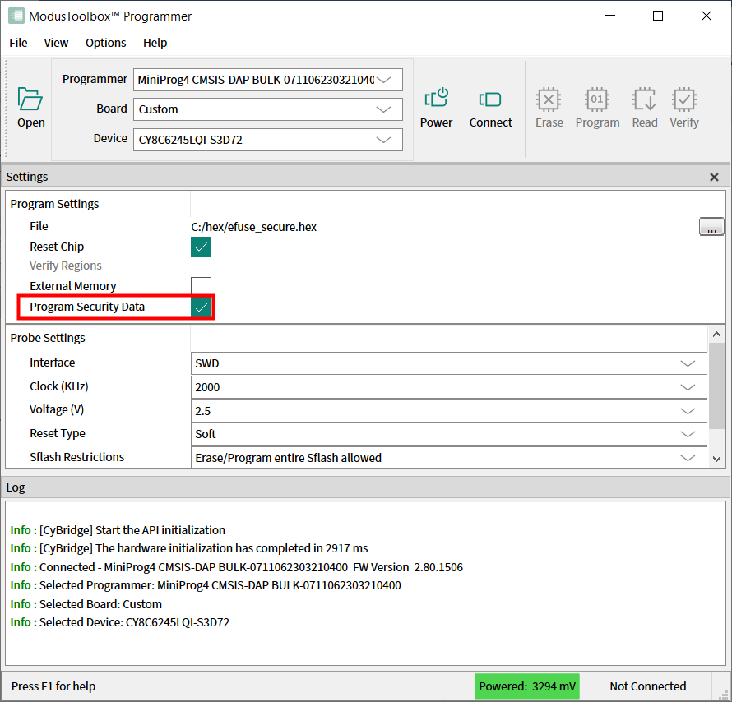Uncheck the Reset Chip checkbox

pos(201,247)
